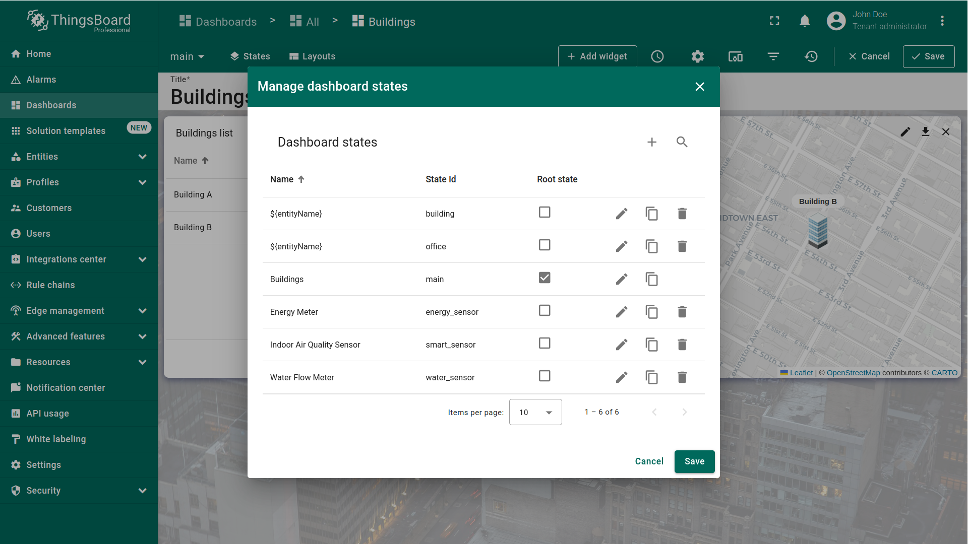Delete the office state

click(x=682, y=246)
